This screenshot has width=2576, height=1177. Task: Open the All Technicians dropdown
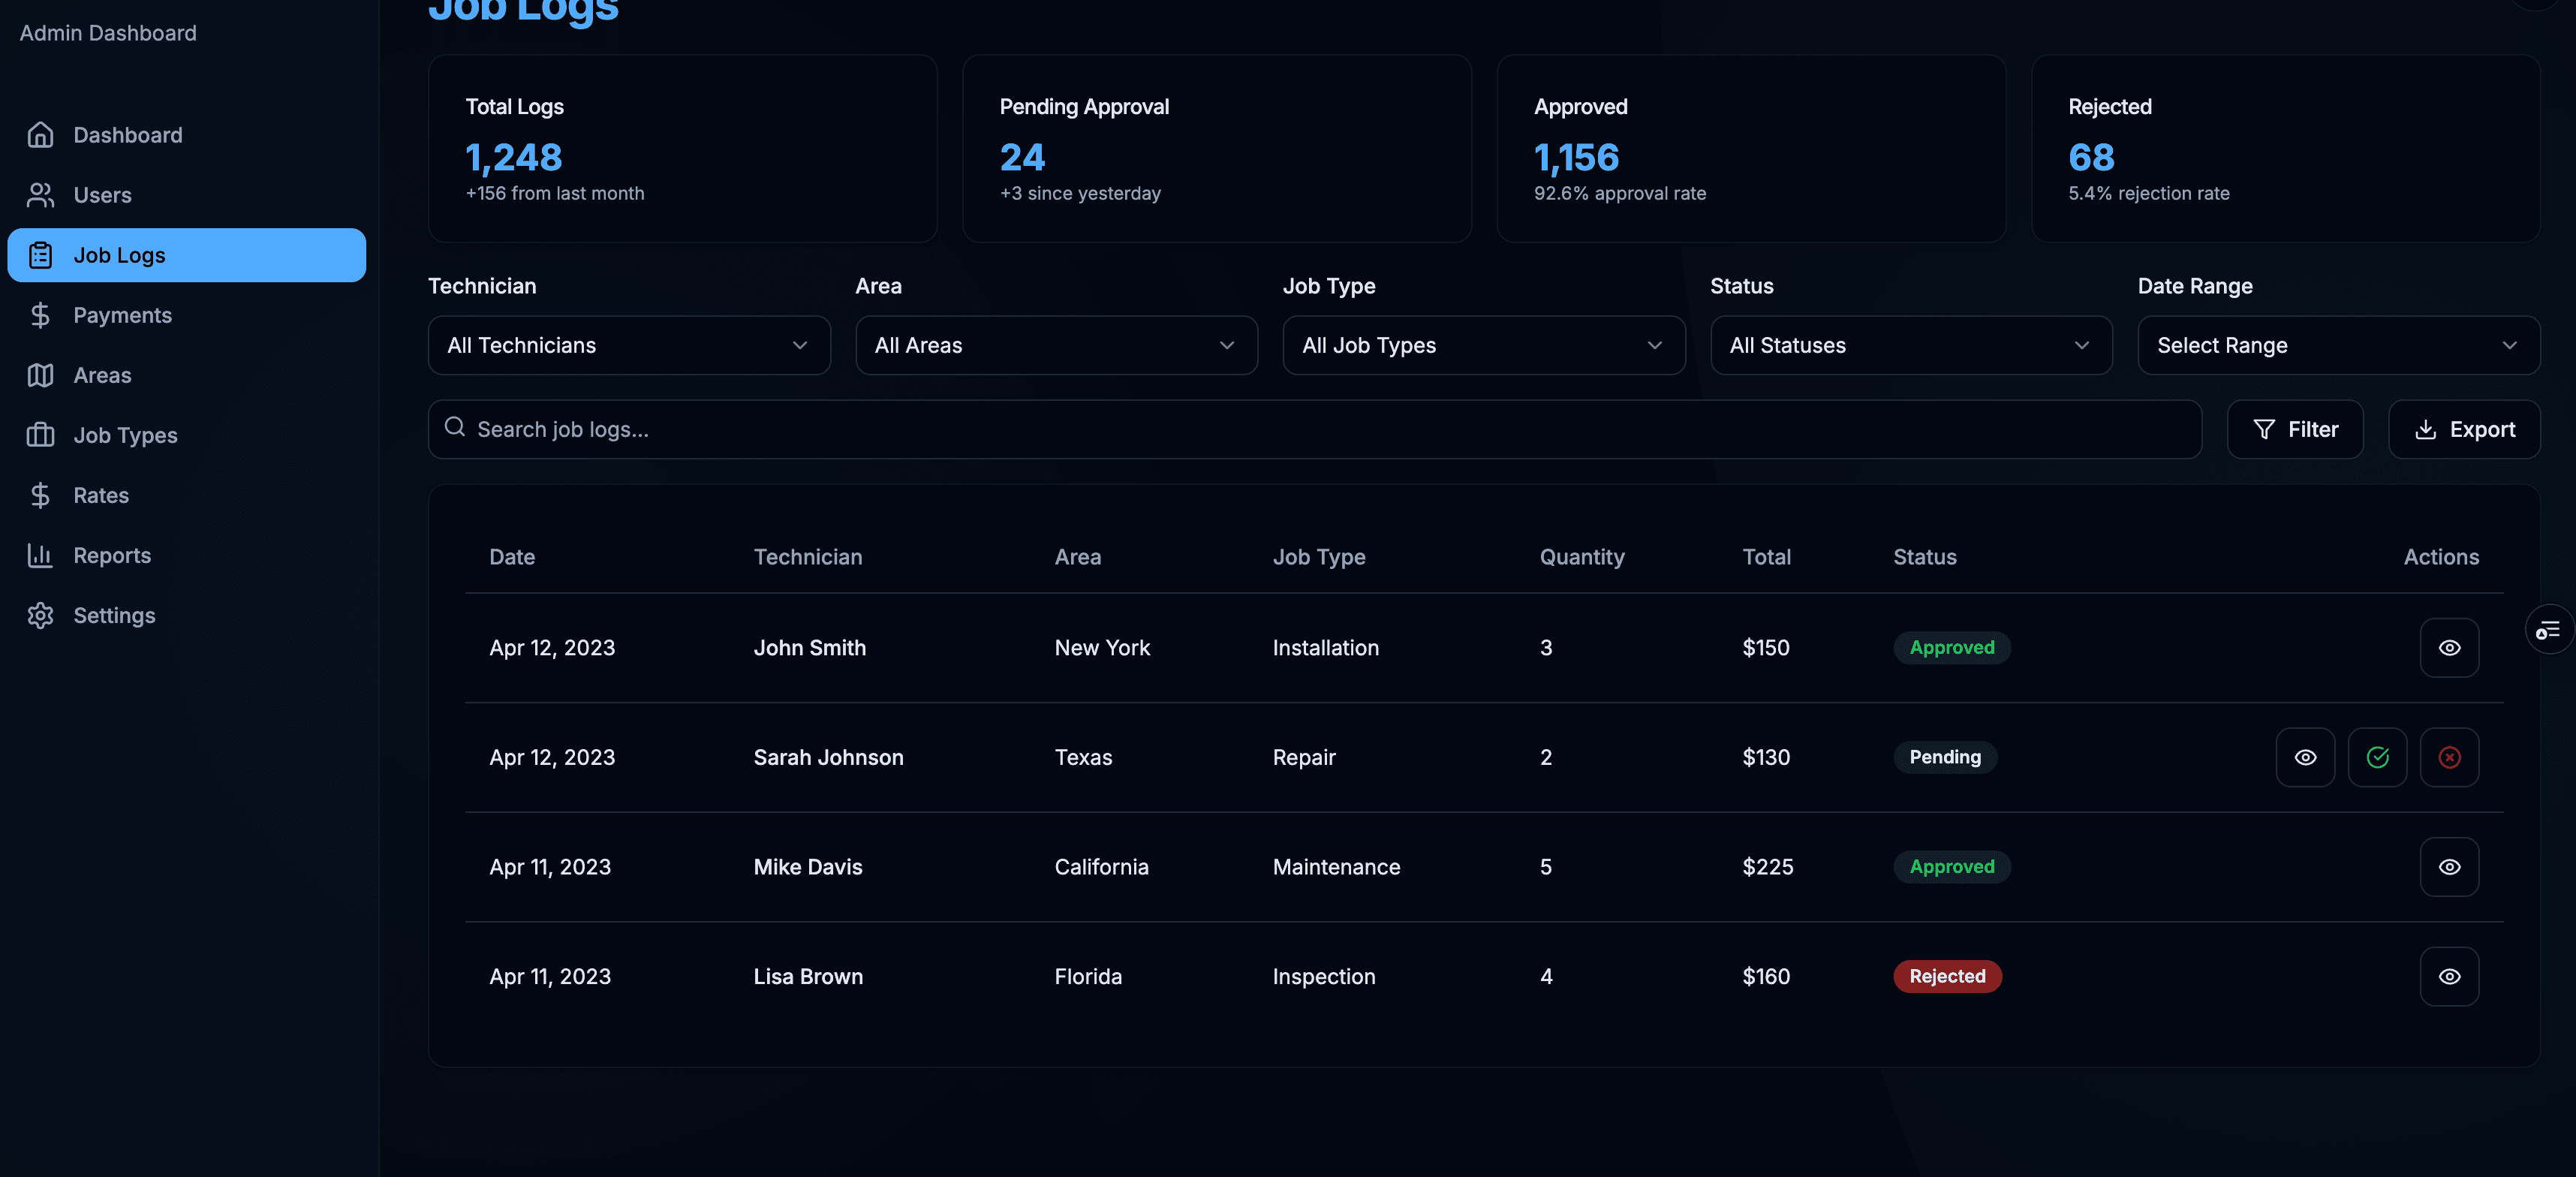pyautogui.click(x=628, y=345)
